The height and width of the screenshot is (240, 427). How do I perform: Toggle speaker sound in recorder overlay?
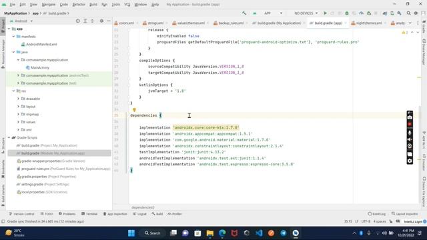(x=410, y=139)
